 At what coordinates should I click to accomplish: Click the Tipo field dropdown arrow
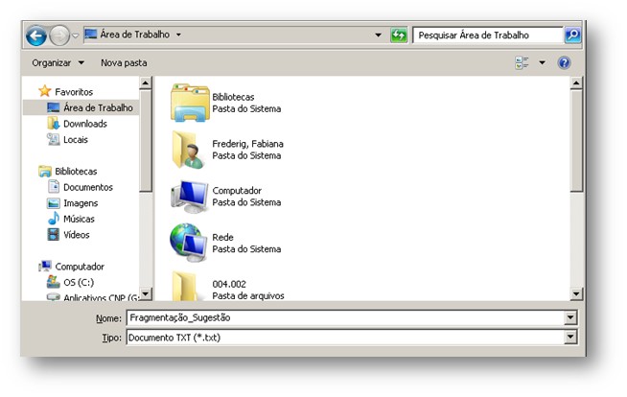click(570, 337)
